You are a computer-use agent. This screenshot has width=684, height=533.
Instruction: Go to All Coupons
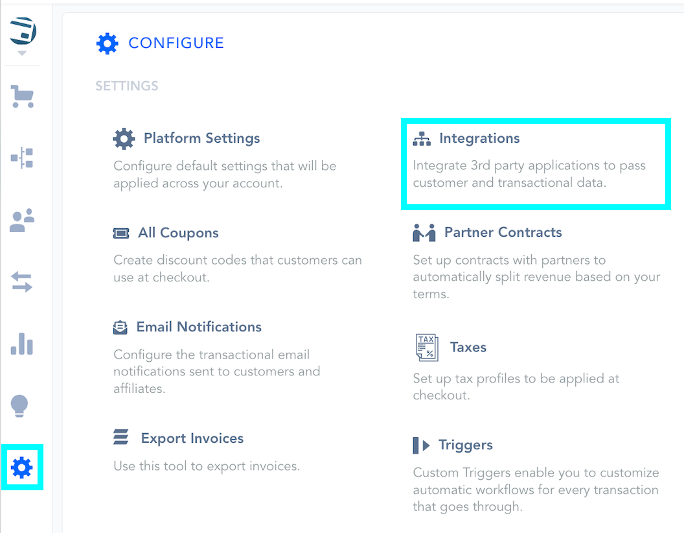[178, 233]
